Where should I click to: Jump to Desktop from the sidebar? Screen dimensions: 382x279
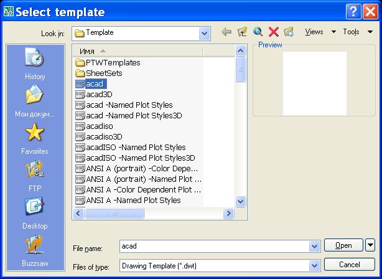(35, 214)
